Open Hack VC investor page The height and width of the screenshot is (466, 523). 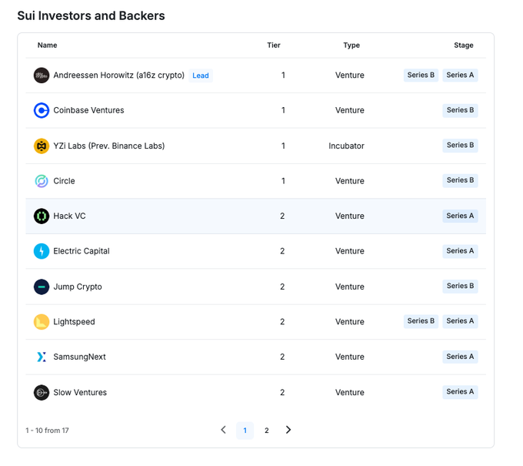pyautogui.click(x=69, y=216)
